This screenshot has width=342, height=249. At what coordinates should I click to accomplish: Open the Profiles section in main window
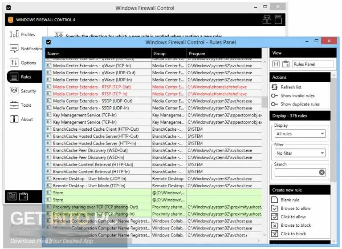22,34
